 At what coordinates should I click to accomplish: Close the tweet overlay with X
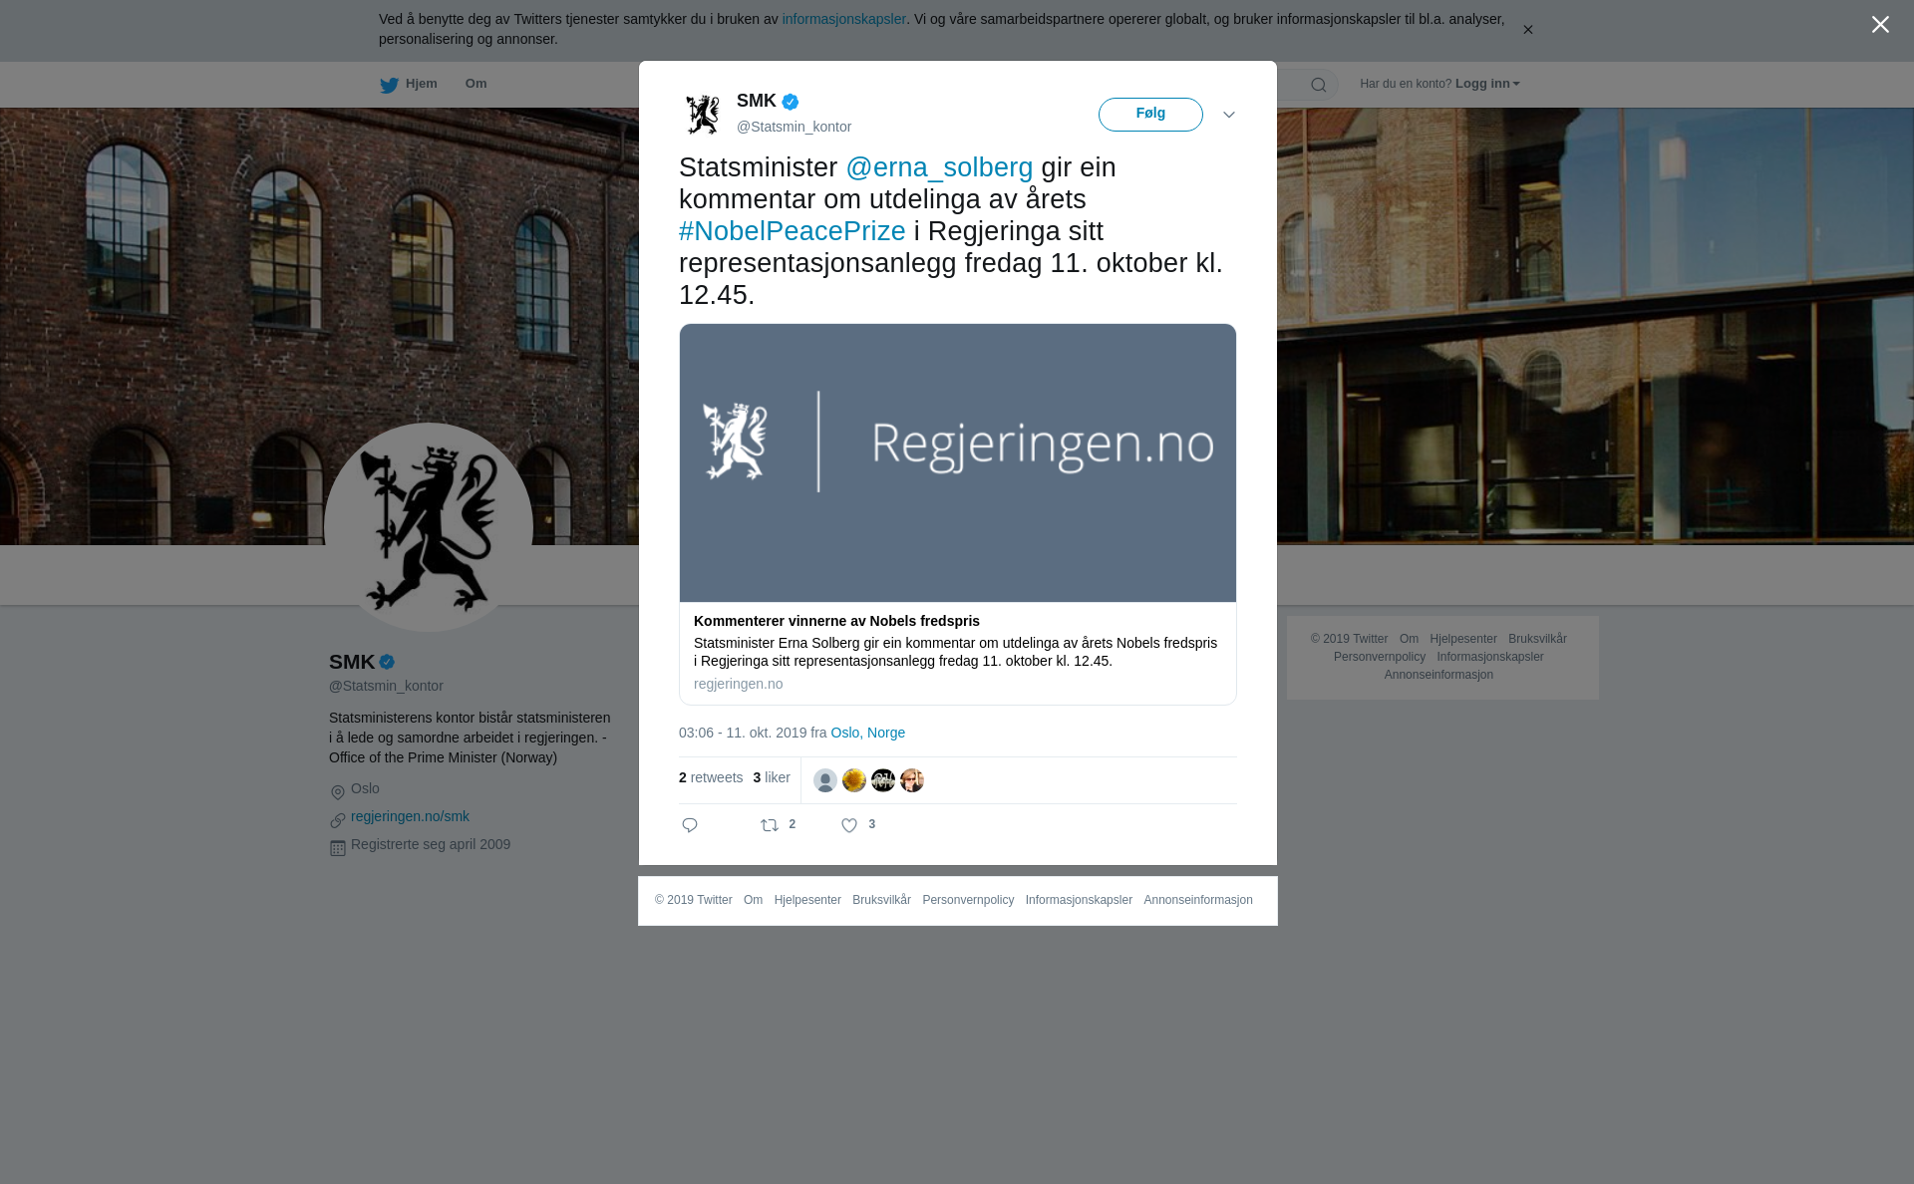click(1880, 25)
